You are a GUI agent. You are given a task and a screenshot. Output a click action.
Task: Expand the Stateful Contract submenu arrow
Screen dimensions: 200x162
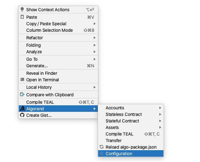pos(160,121)
